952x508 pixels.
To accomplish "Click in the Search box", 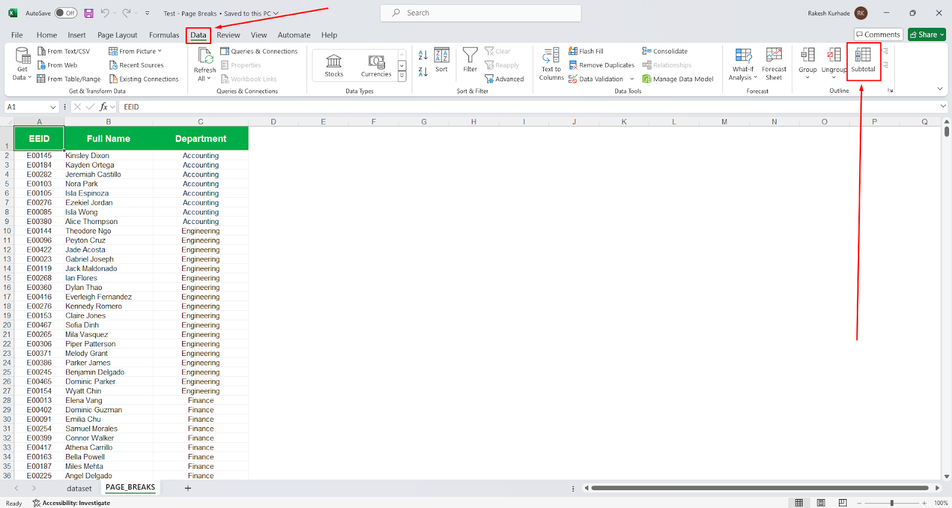I will click(x=481, y=13).
